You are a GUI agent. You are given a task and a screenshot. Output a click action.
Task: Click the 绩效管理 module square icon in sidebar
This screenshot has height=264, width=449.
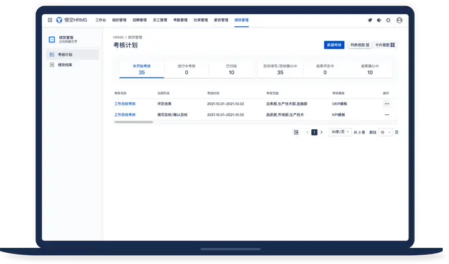(52, 39)
